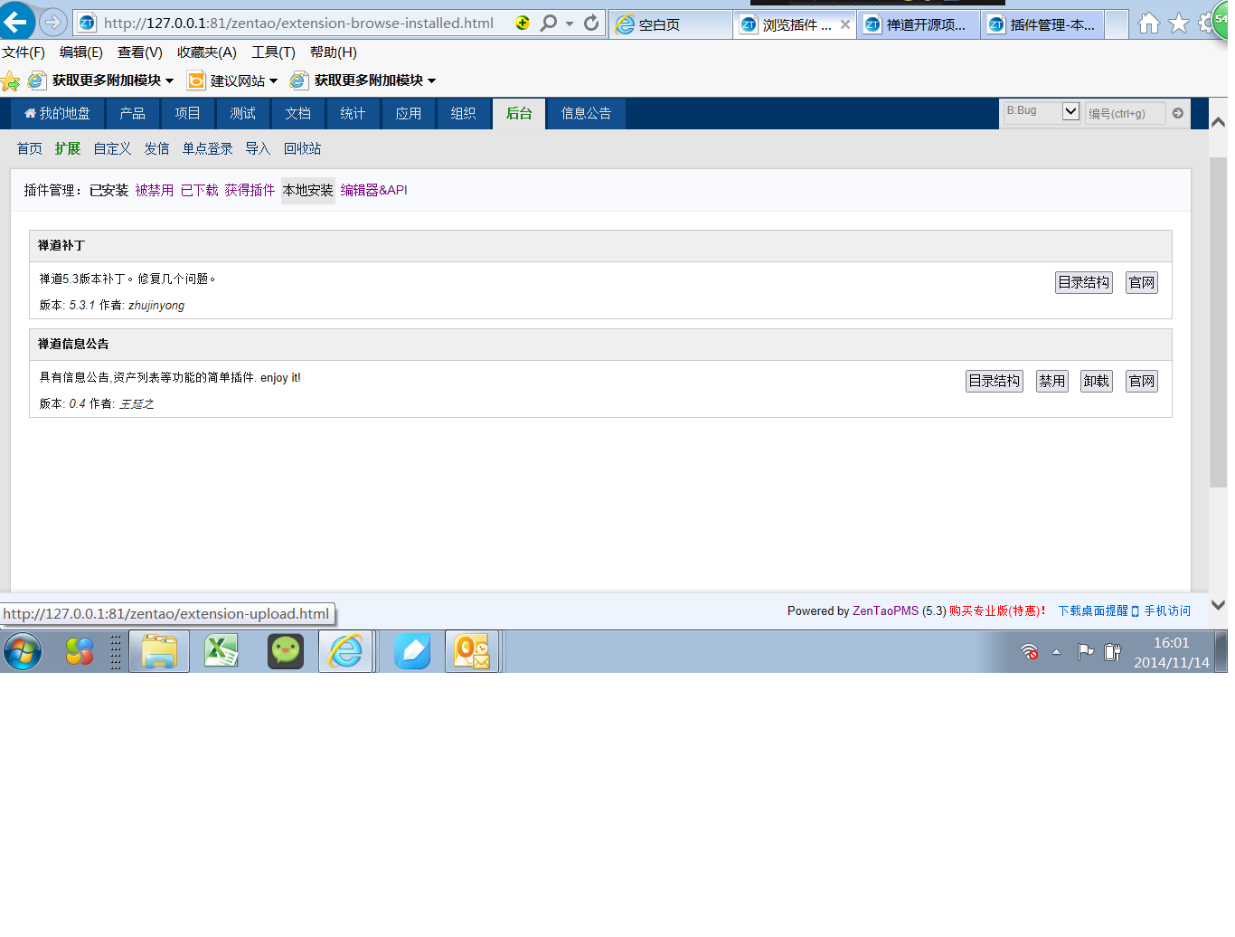Open Windows Start button
Image resolution: width=1235 pixels, height=937 pixels.
23,651
